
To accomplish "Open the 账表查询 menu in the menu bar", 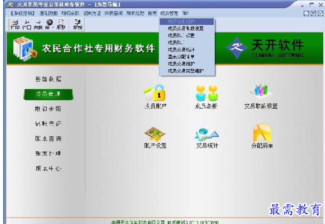I will click(x=113, y=13).
